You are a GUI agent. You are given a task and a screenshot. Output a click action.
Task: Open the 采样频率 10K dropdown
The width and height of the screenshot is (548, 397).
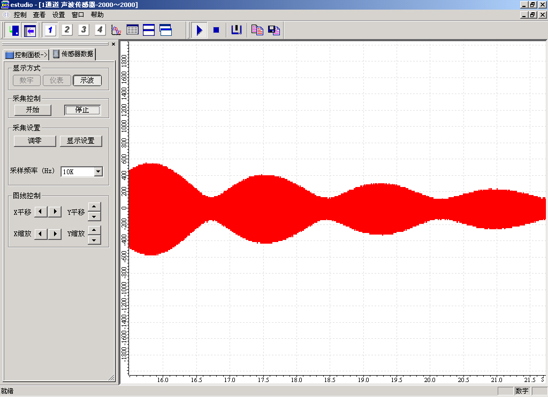[x=98, y=172]
